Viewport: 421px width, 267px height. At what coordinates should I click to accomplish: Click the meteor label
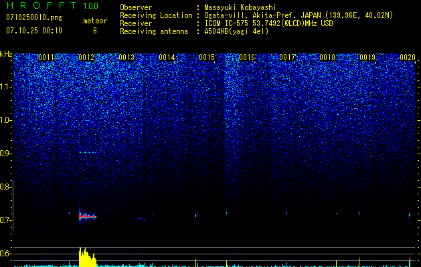click(x=95, y=21)
